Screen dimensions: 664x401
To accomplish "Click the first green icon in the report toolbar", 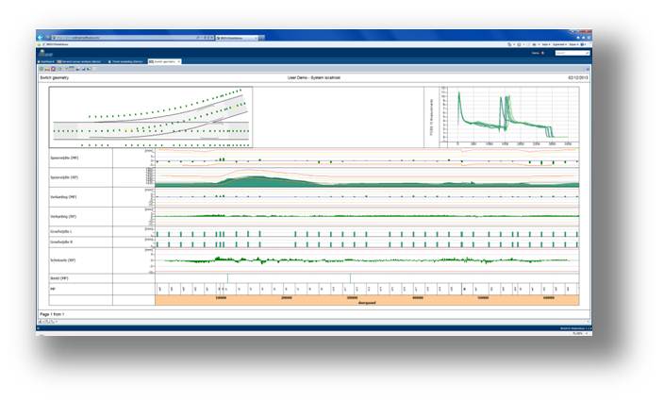I will tap(41, 69).
